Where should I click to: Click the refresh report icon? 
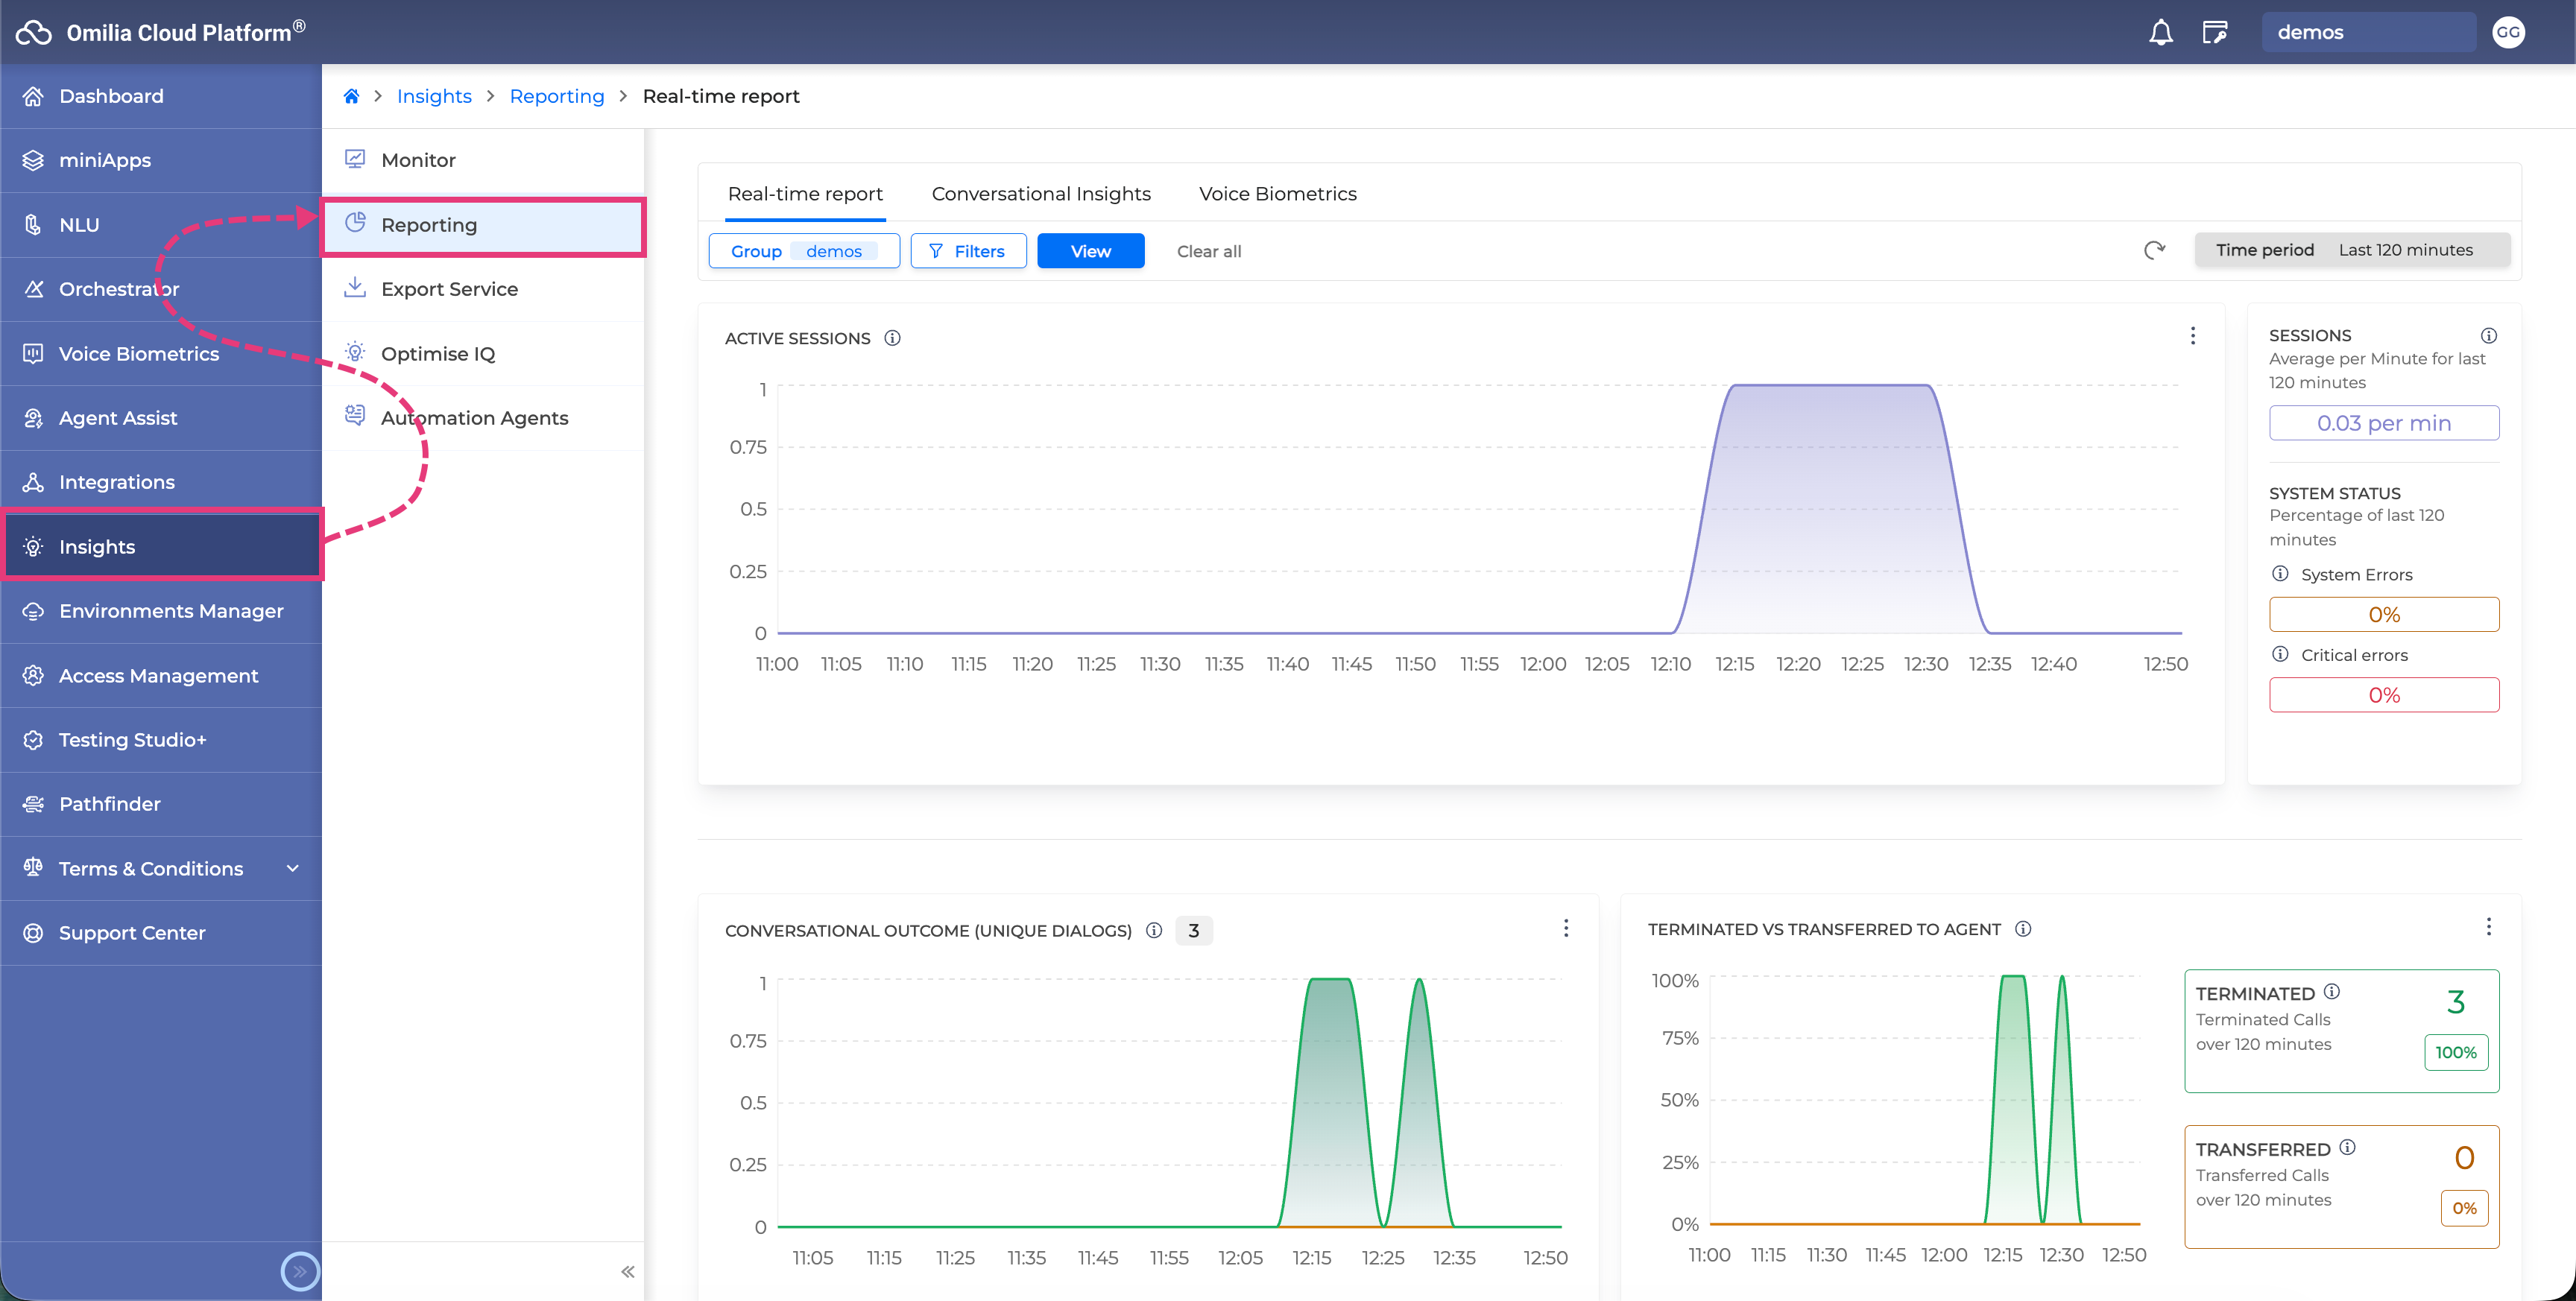coord(2154,250)
